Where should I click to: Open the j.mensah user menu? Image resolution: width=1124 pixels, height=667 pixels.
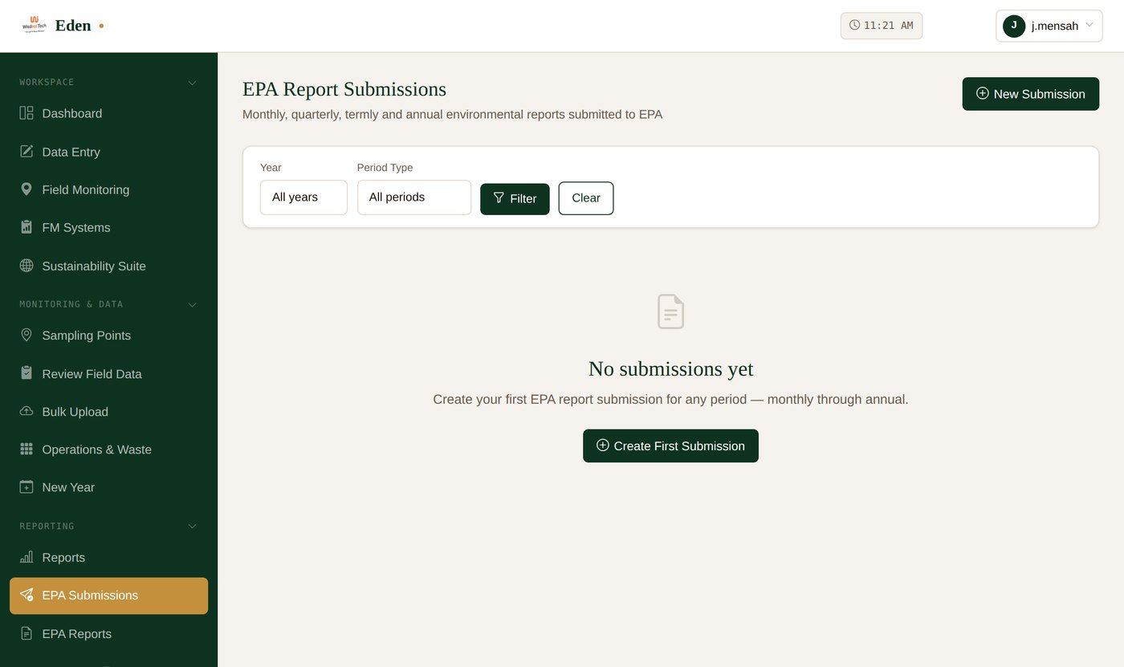pyautogui.click(x=1049, y=26)
